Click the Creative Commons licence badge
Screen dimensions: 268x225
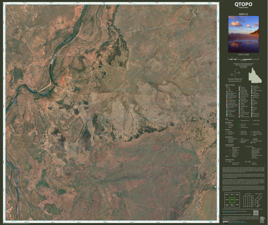pyautogui.click(x=225, y=222)
